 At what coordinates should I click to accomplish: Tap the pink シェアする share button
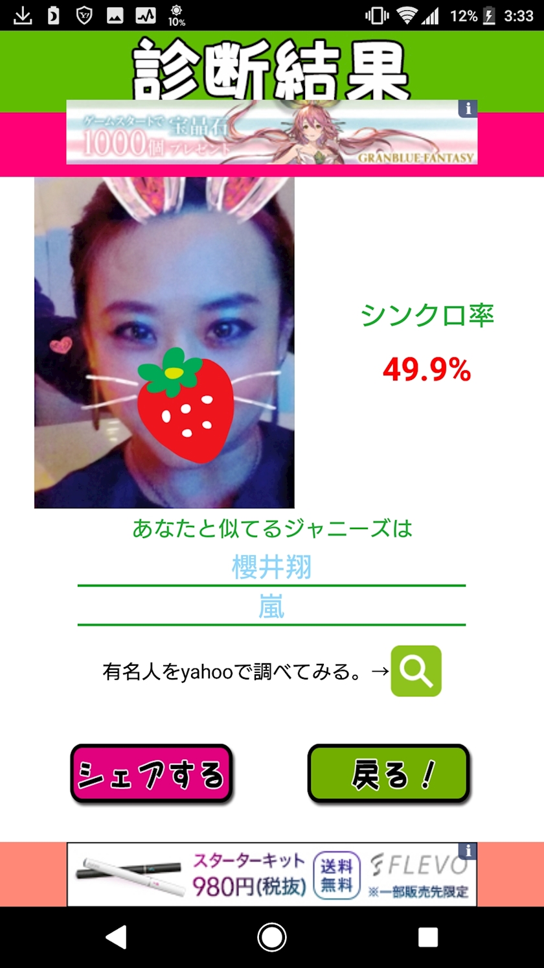click(x=151, y=773)
